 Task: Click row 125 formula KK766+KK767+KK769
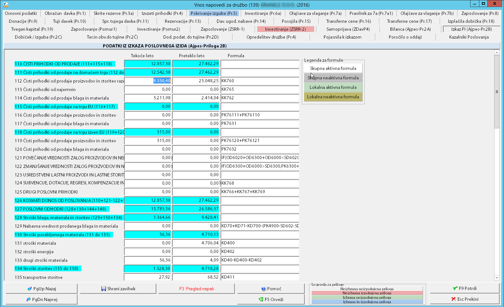260,192
